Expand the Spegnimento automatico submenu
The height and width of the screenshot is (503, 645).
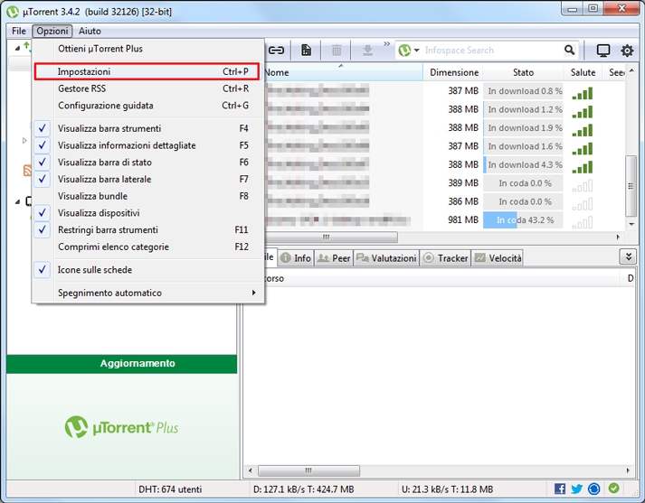[x=148, y=293]
